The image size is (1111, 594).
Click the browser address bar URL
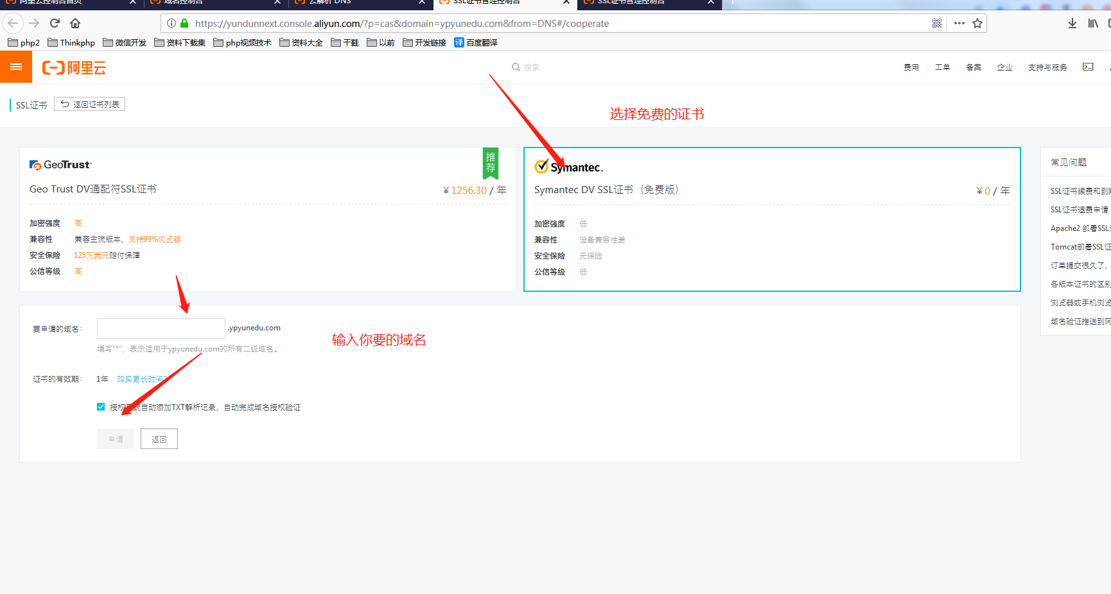(402, 24)
